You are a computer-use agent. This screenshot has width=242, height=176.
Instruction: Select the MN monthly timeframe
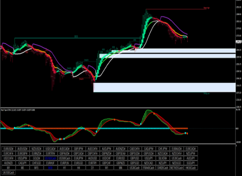[121, 168]
